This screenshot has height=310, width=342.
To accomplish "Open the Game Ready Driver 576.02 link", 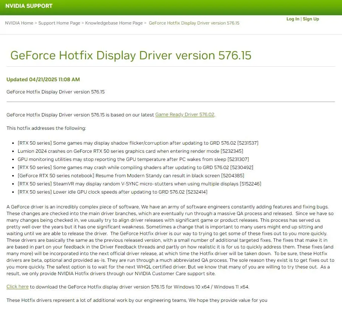I will coord(185,115).
